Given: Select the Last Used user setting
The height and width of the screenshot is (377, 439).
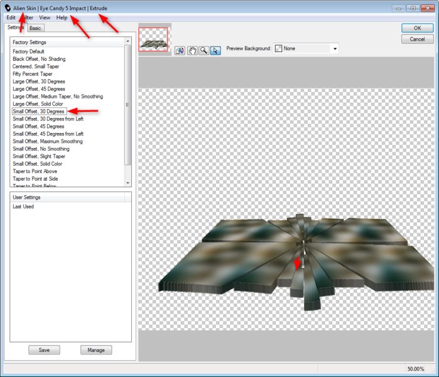Looking at the screenshot, I should tap(23, 206).
